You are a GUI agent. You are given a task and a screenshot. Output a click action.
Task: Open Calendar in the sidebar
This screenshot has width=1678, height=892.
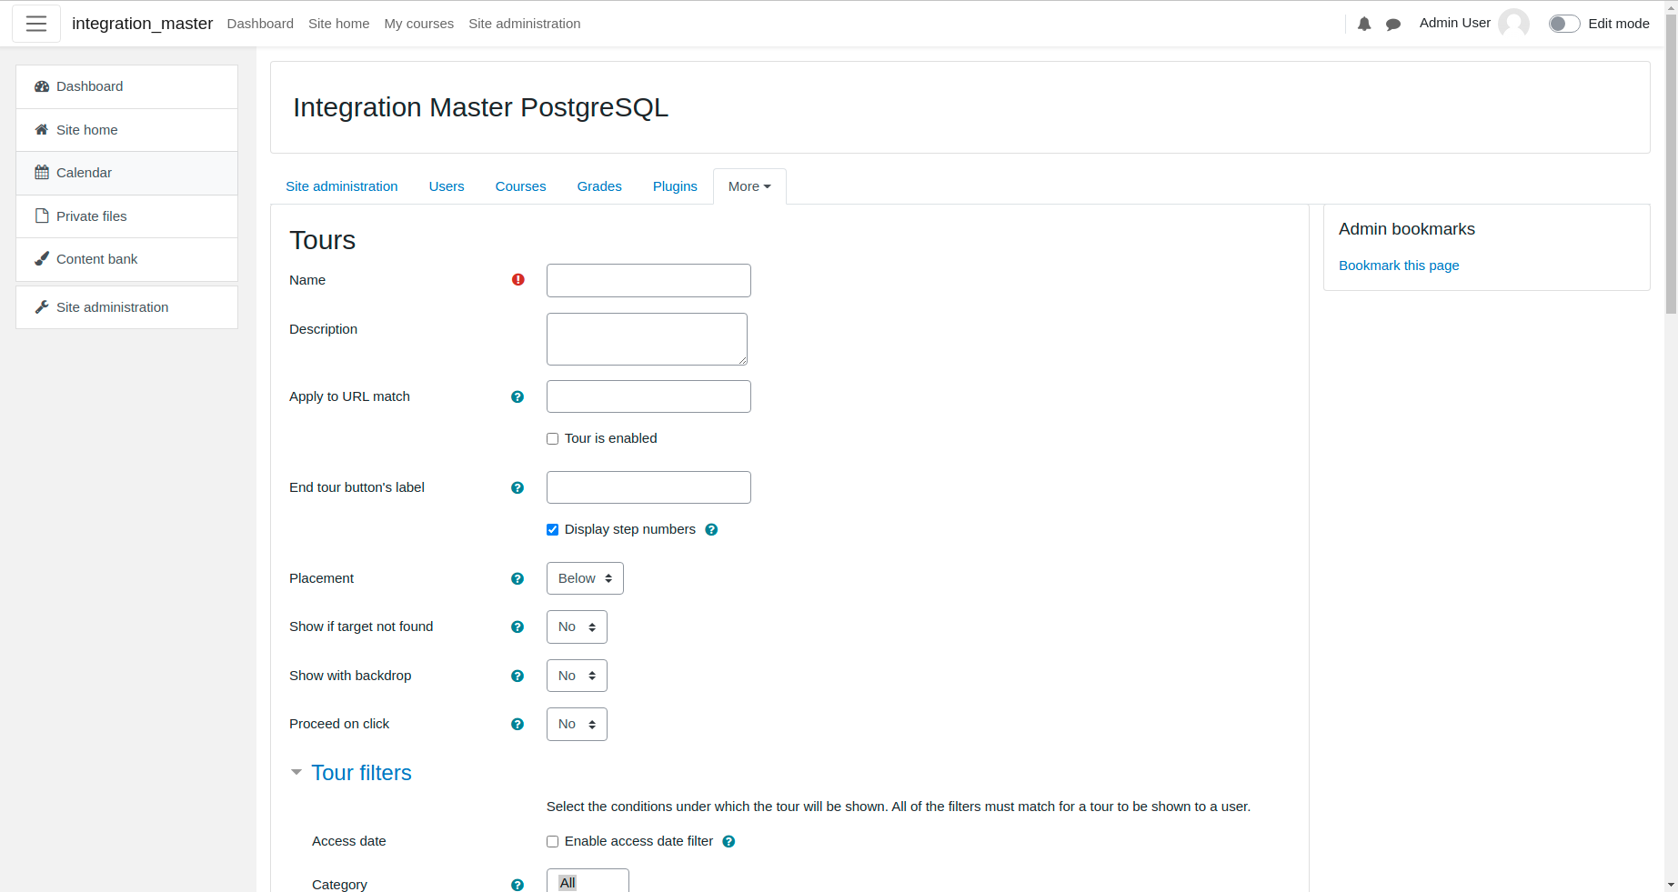point(126,173)
